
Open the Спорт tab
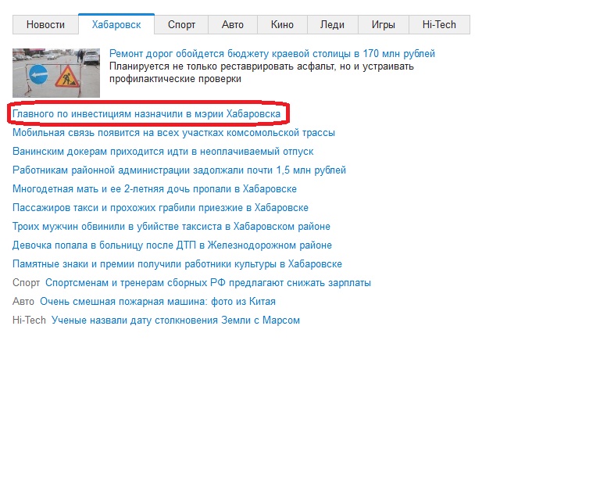point(181,25)
